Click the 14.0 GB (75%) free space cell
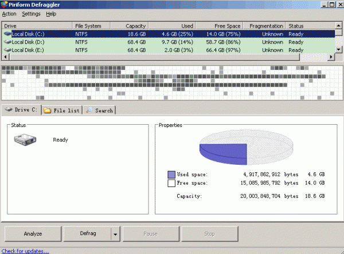 (224, 34)
